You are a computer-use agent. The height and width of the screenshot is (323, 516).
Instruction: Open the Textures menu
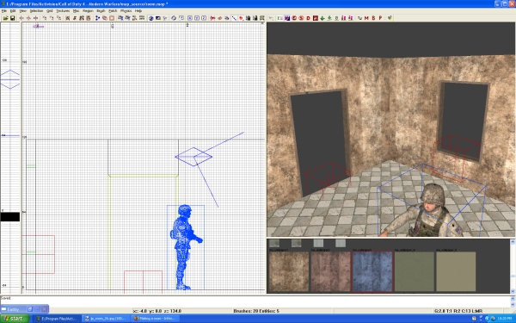click(x=63, y=11)
